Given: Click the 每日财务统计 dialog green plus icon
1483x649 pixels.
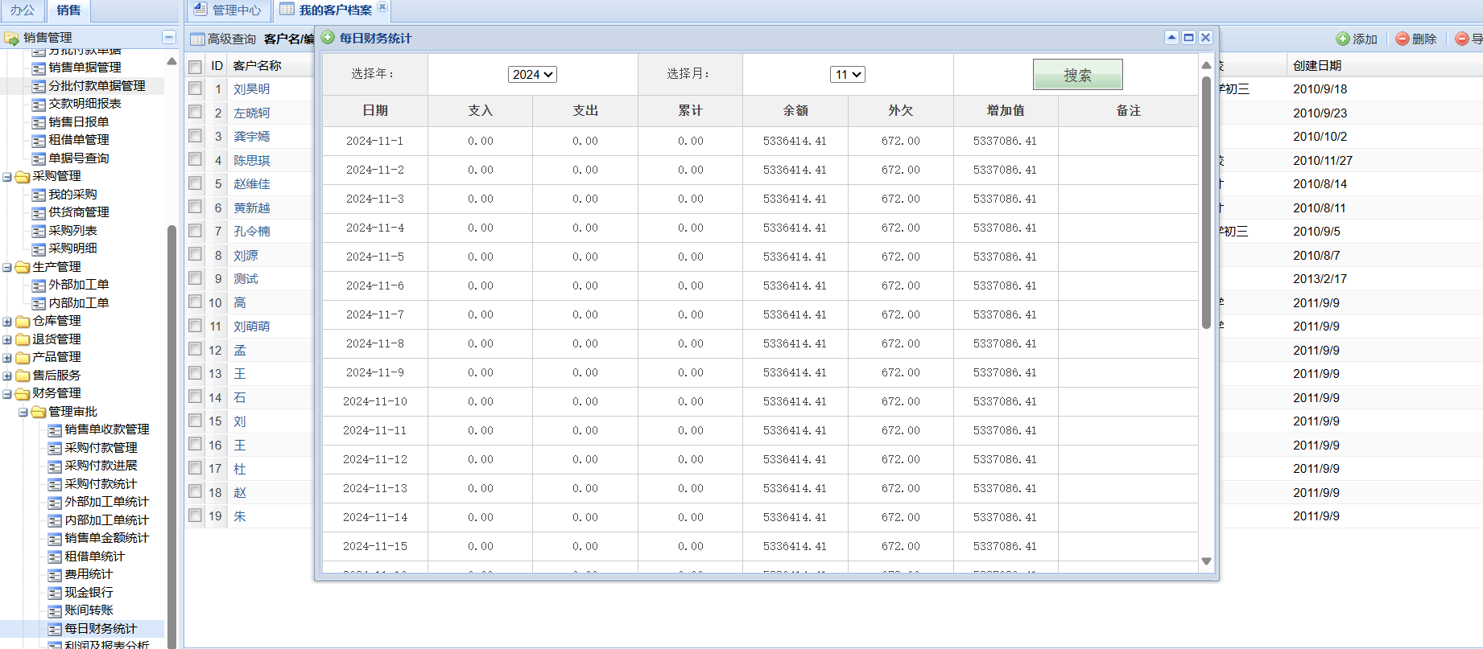Looking at the screenshot, I should (328, 38).
